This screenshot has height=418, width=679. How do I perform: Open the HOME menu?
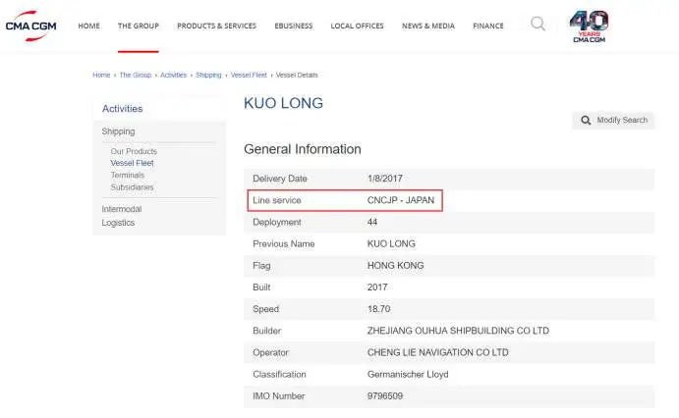[88, 26]
